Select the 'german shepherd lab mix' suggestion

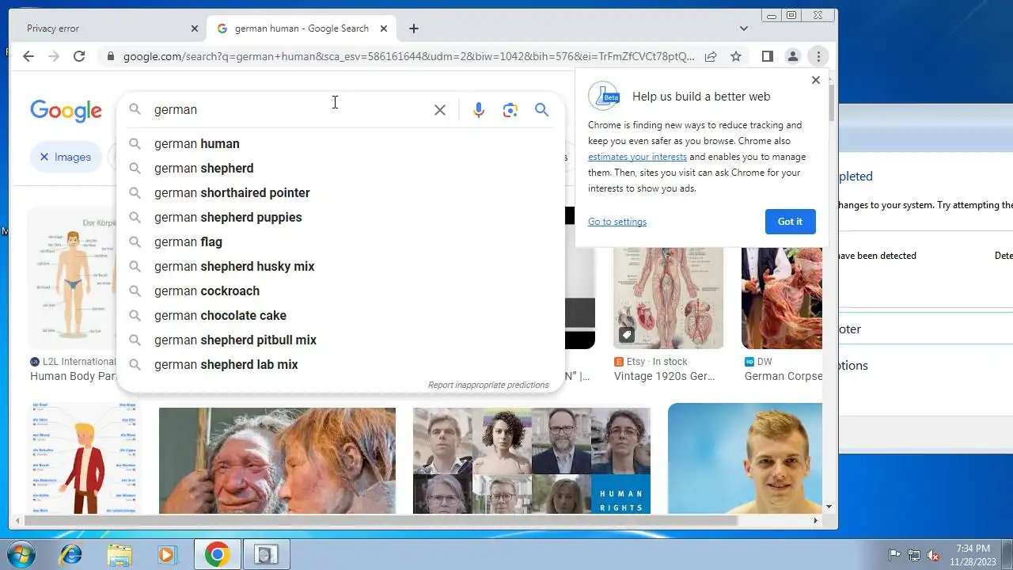pos(340,364)
